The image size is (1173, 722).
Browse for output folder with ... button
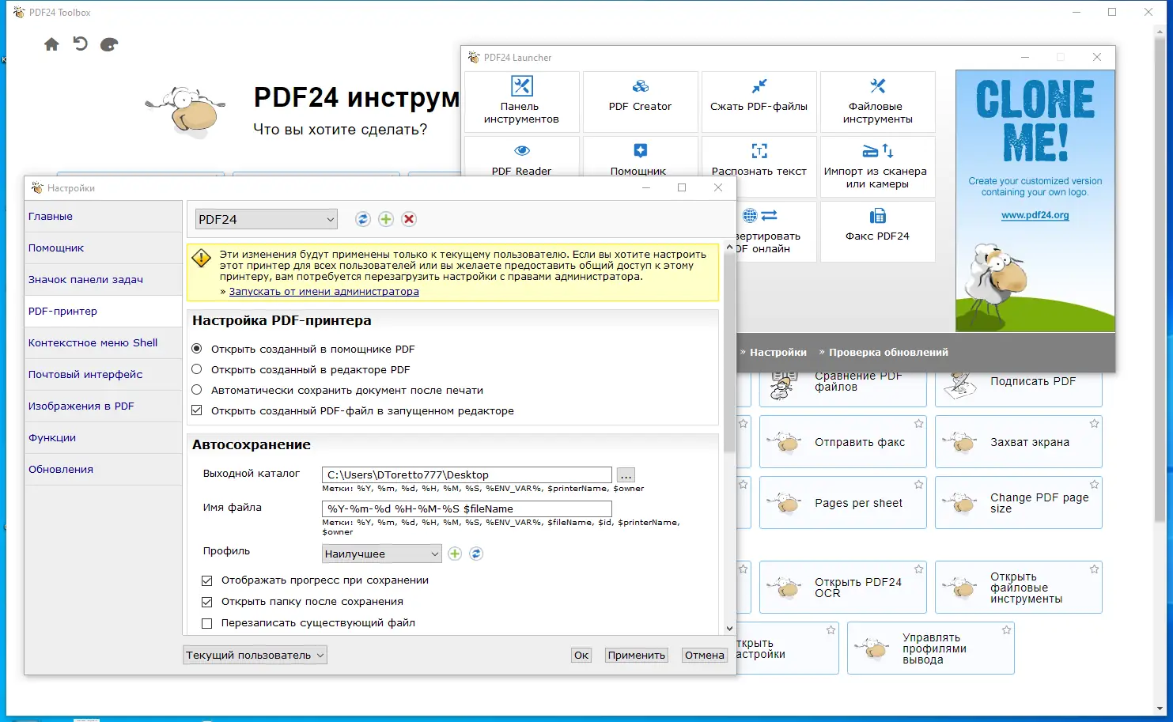click(x=626, y=474)
